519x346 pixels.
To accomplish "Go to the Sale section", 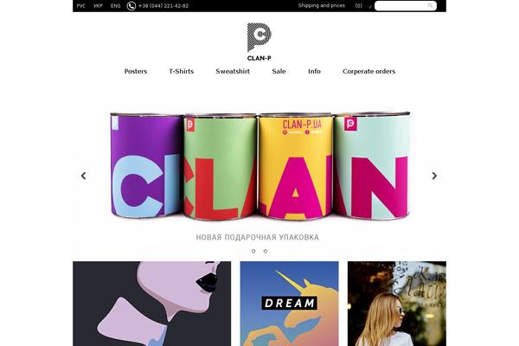I will point(279,71).
